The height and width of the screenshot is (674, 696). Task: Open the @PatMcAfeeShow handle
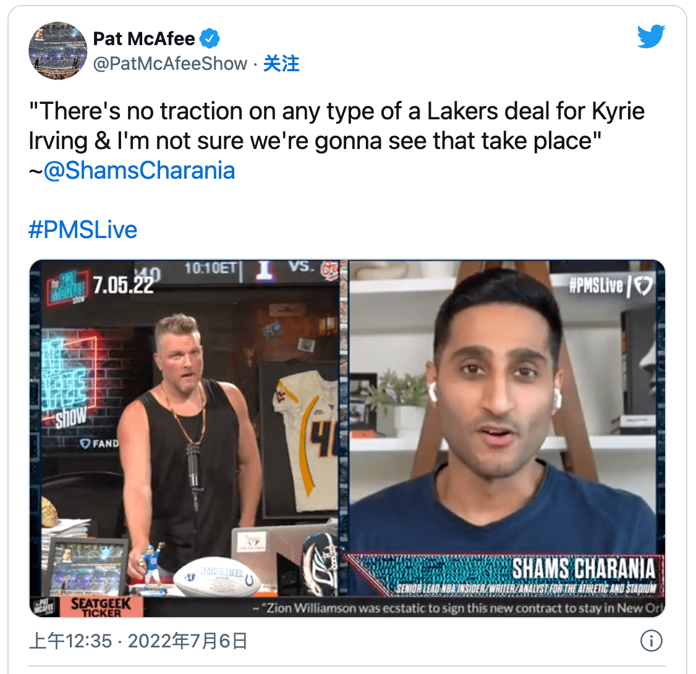pyautogui.click(x=170, y=64)
